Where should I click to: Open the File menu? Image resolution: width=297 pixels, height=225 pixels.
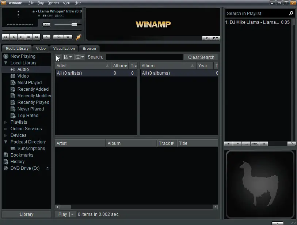click(31, 3)
